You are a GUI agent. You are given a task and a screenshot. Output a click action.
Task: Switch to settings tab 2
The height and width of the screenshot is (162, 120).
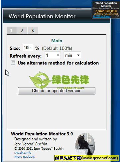[x=22, y=30]
